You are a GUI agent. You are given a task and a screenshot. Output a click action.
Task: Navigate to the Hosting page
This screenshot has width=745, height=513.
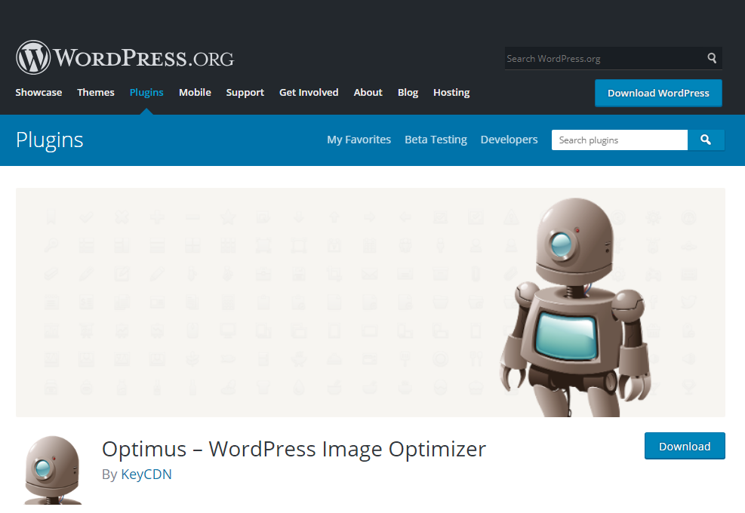[x=451, y=93]
